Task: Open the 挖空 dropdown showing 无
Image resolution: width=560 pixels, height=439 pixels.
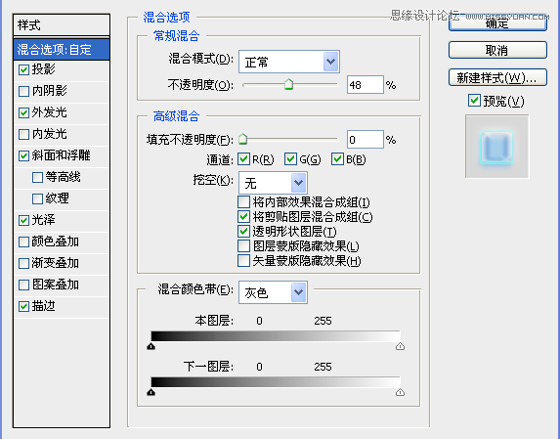Action: pyautogui.click(x=273, y=183)
